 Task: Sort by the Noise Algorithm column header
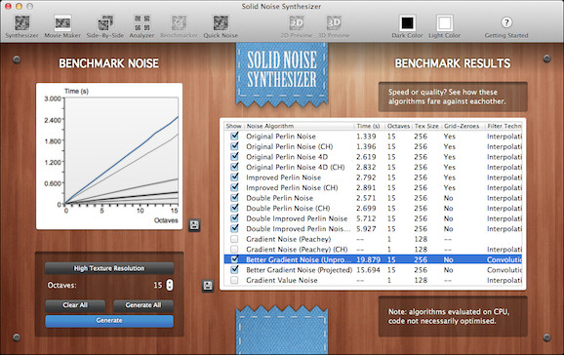point(269,126)
